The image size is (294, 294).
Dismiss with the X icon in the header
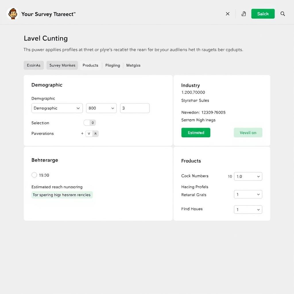[x=228, y=13]
